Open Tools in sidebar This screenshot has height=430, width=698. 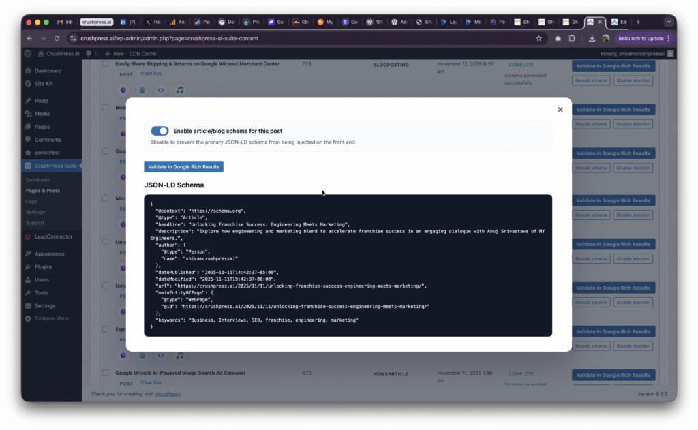tap(41, 293)
